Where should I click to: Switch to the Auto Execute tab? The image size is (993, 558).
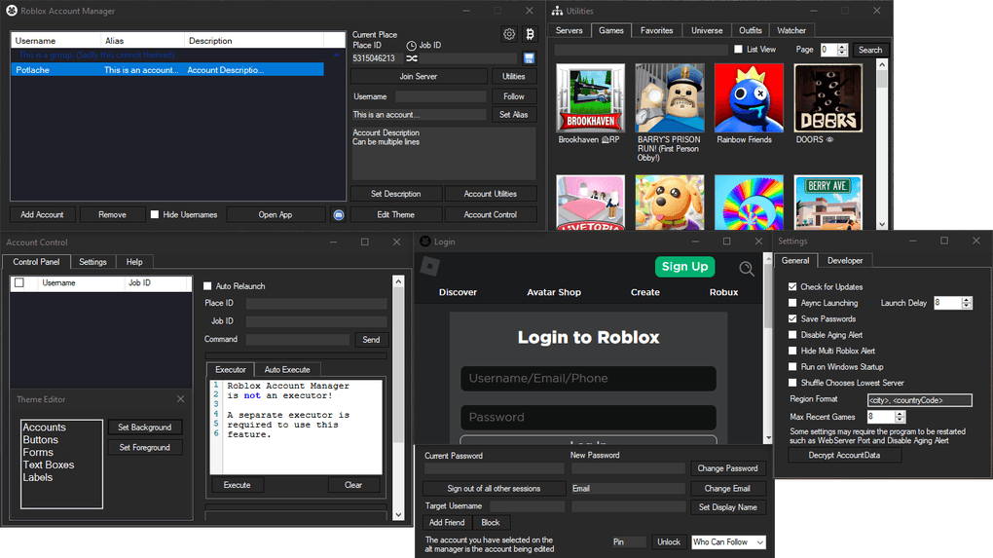point(287,370)
